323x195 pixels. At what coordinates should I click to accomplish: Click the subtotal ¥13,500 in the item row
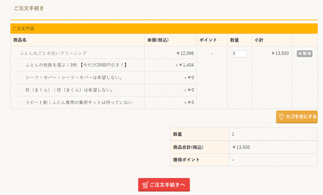[x=280, y=54]
